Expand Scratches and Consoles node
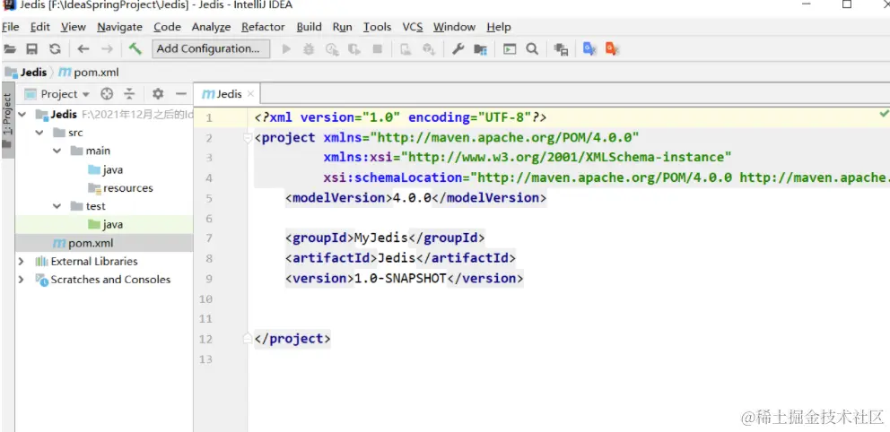This screenshot has height=432, width=890. click(x=22, y=280)
